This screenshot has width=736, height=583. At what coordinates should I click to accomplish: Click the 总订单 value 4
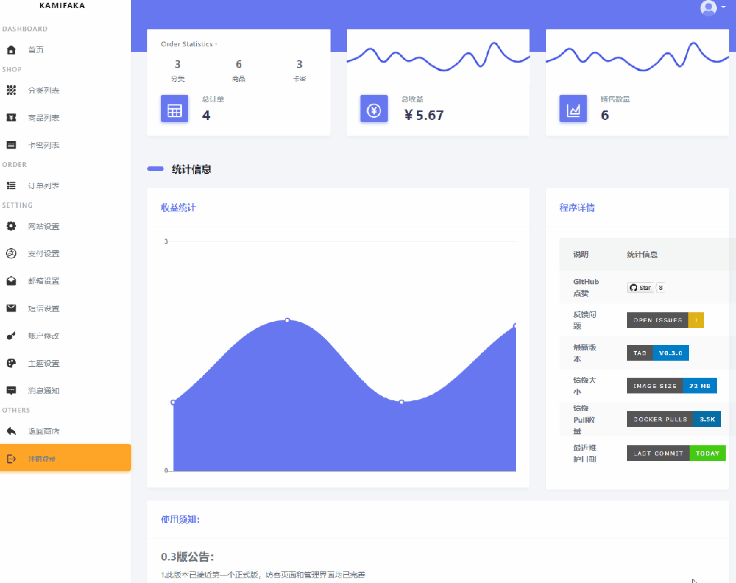(x=206, y=115)
